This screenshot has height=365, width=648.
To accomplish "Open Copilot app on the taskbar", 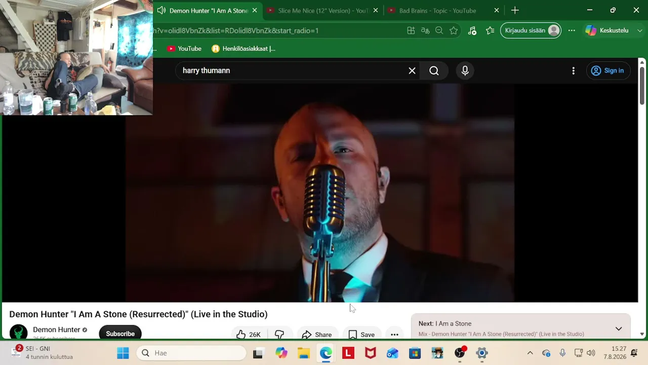I will tap(281, 353).
